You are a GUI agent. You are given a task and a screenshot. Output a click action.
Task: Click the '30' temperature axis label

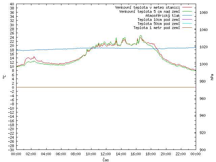click(x=12, y=25)
